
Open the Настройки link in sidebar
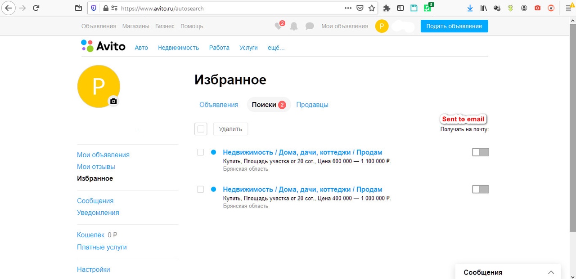(x=94, y=270)
